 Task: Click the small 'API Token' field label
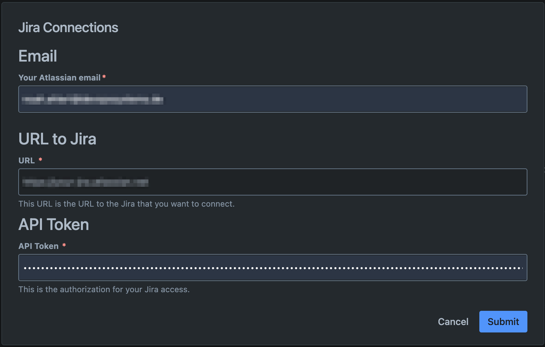pyautogui.click(x=39, y=246)
